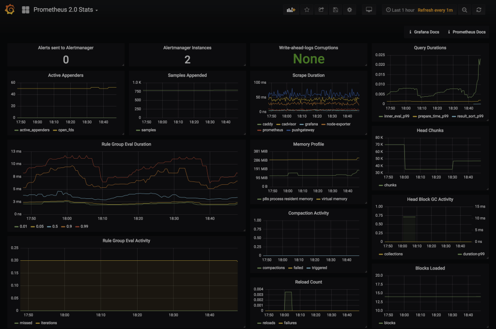Image resolution: width=496 pixels, height=329 pixels.
Task: Toggle the virtual memory legend series
Action: pyautogui.click(x=334, y=199)
